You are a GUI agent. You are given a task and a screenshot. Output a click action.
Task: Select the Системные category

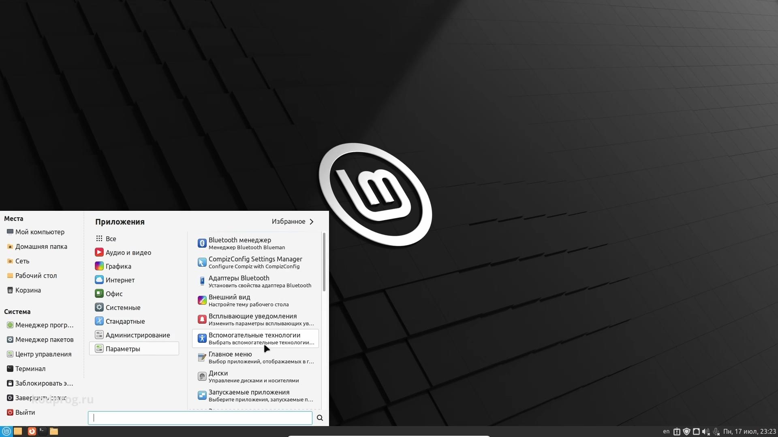[x=134, y=308]
